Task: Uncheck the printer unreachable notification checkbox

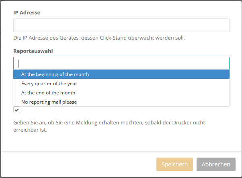Action: [16, 110]
